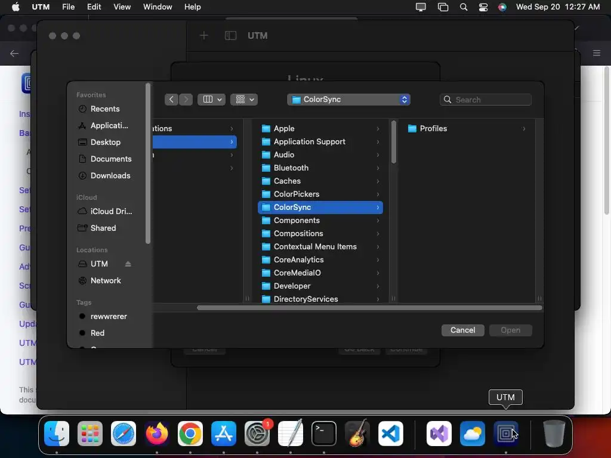Viewport: 611px width, 458px height.
Task: Launch Firefox from the Dock
Action: coord(157,434)
